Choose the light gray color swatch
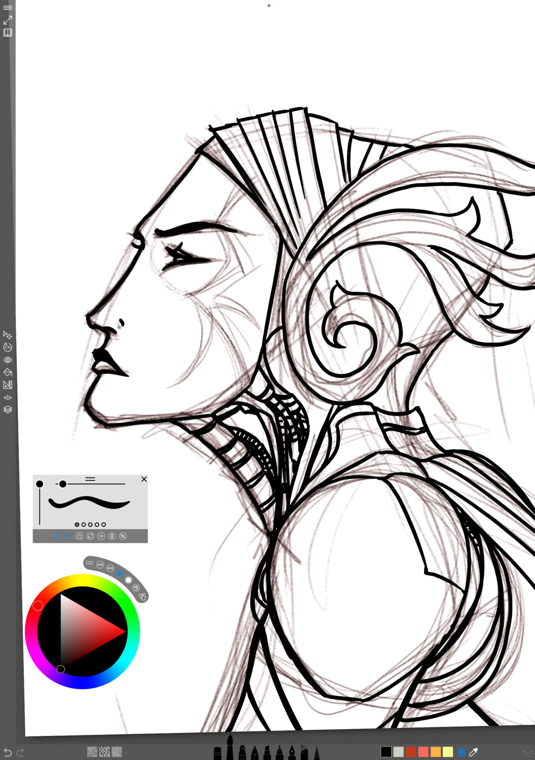Screen dimensions: 535x760 399,752
